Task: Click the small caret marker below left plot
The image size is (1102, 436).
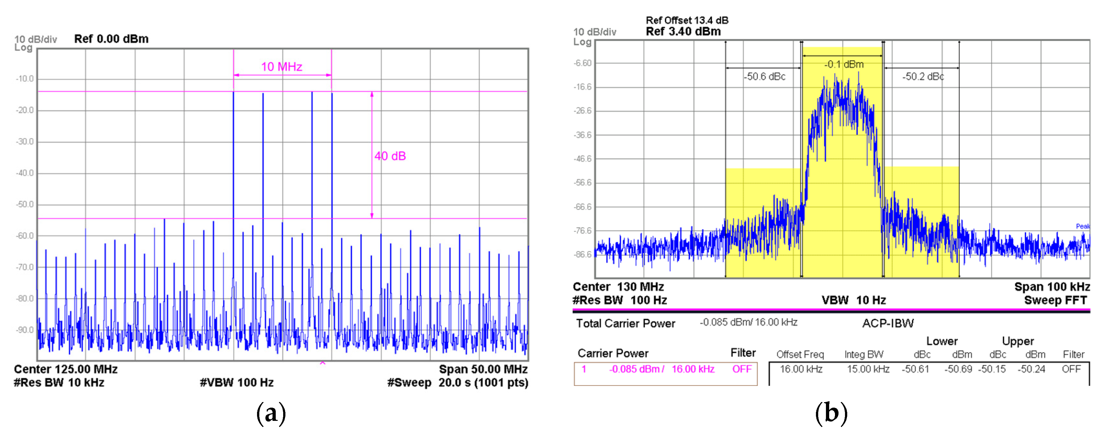Action: pyautogui.click(x=323, y=363)
